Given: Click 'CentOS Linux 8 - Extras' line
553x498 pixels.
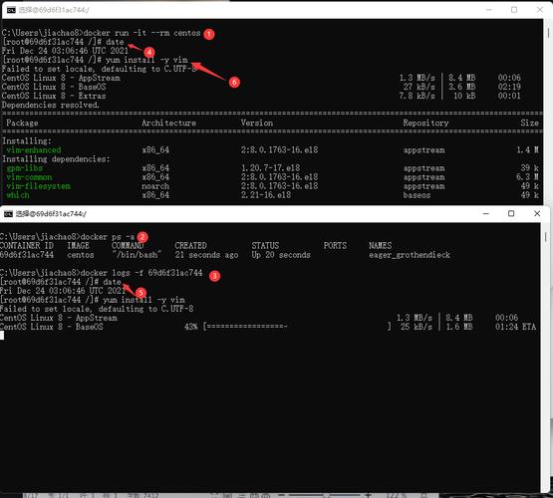Looking at the screenshot, I should click(x=54, y=96).
